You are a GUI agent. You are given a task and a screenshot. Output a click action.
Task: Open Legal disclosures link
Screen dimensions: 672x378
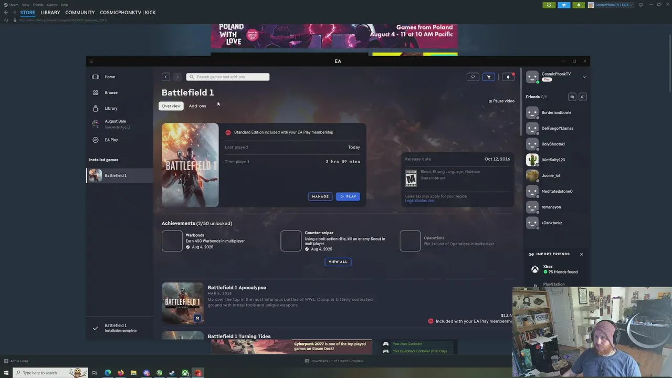point(419,201)
